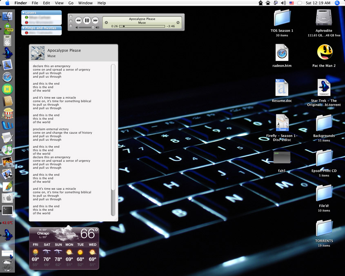Open the Window menu
Viewport: 345px width, 276px height.
point(85,3)
